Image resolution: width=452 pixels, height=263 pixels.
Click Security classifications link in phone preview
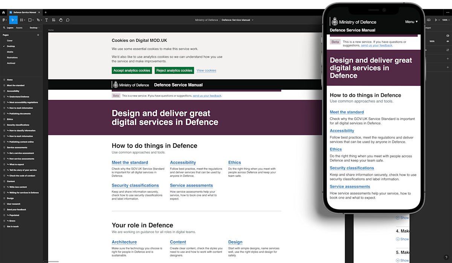[x=352, y=168]
